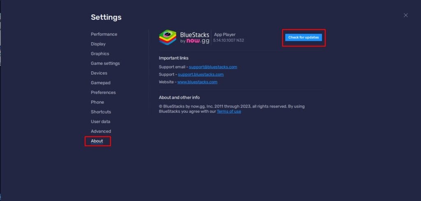Select the Shortcuts tab
This screenshot has width=421, height=201.
[101, 112]
